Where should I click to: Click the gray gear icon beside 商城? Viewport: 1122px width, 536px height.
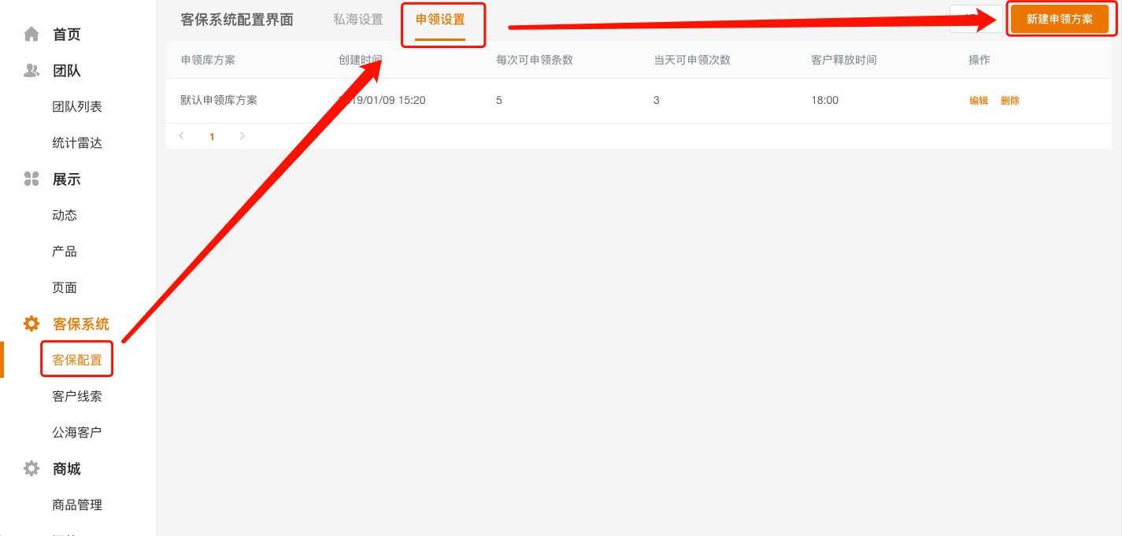click(x=31, y=468)
